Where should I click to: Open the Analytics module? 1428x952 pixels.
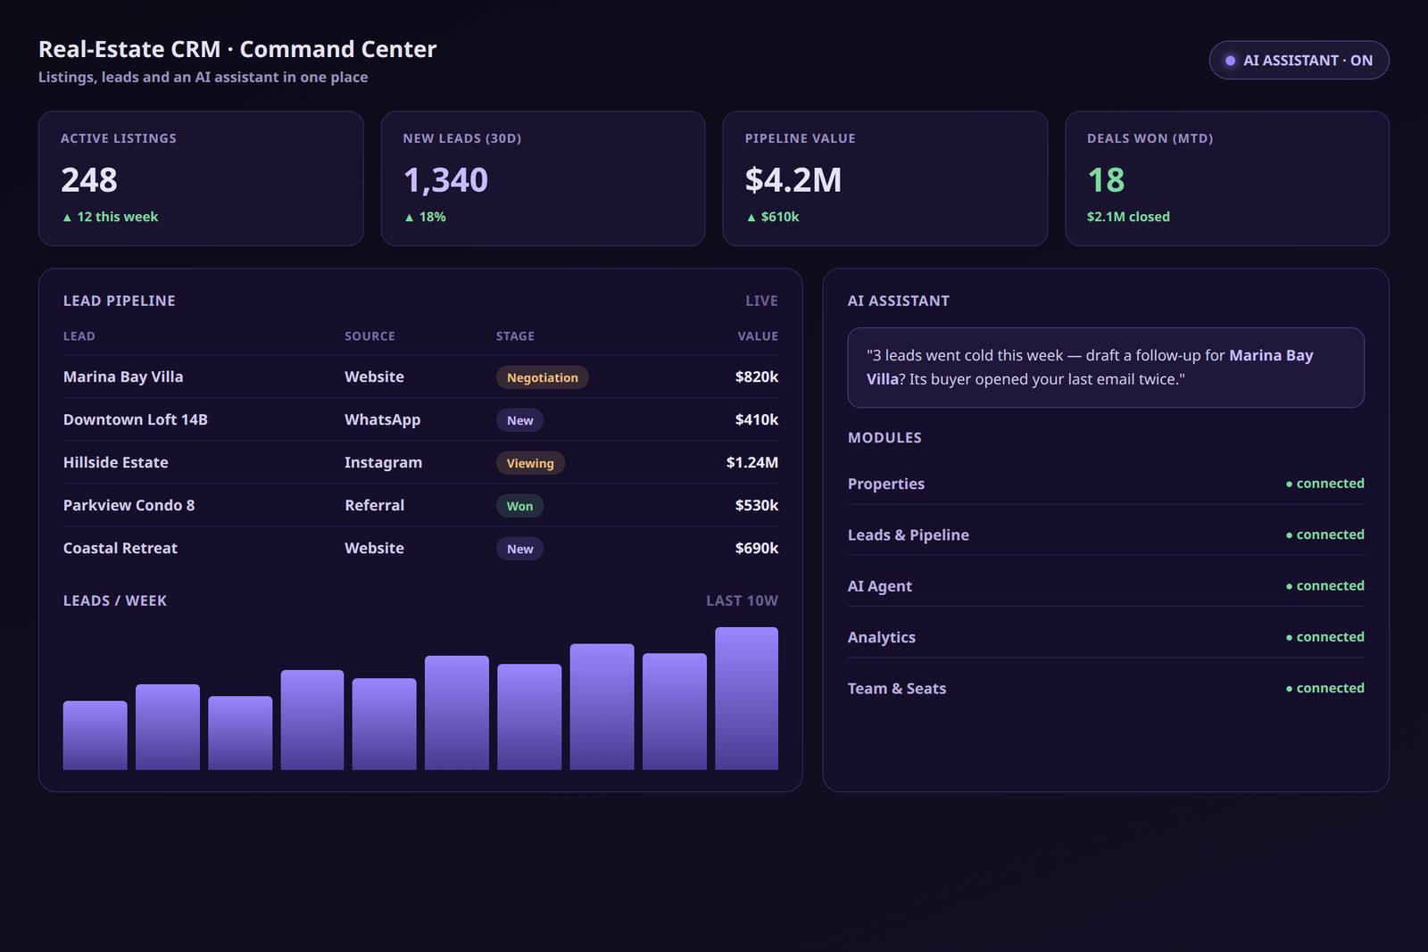click(1106, 637)
